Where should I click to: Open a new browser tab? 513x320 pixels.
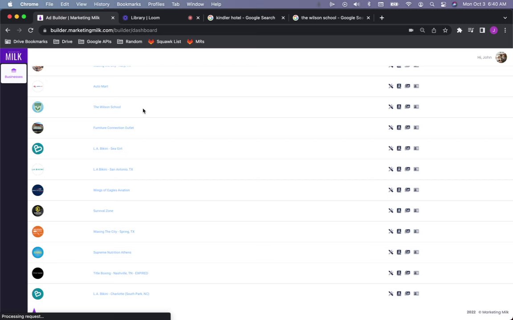[x=382, y=18]
